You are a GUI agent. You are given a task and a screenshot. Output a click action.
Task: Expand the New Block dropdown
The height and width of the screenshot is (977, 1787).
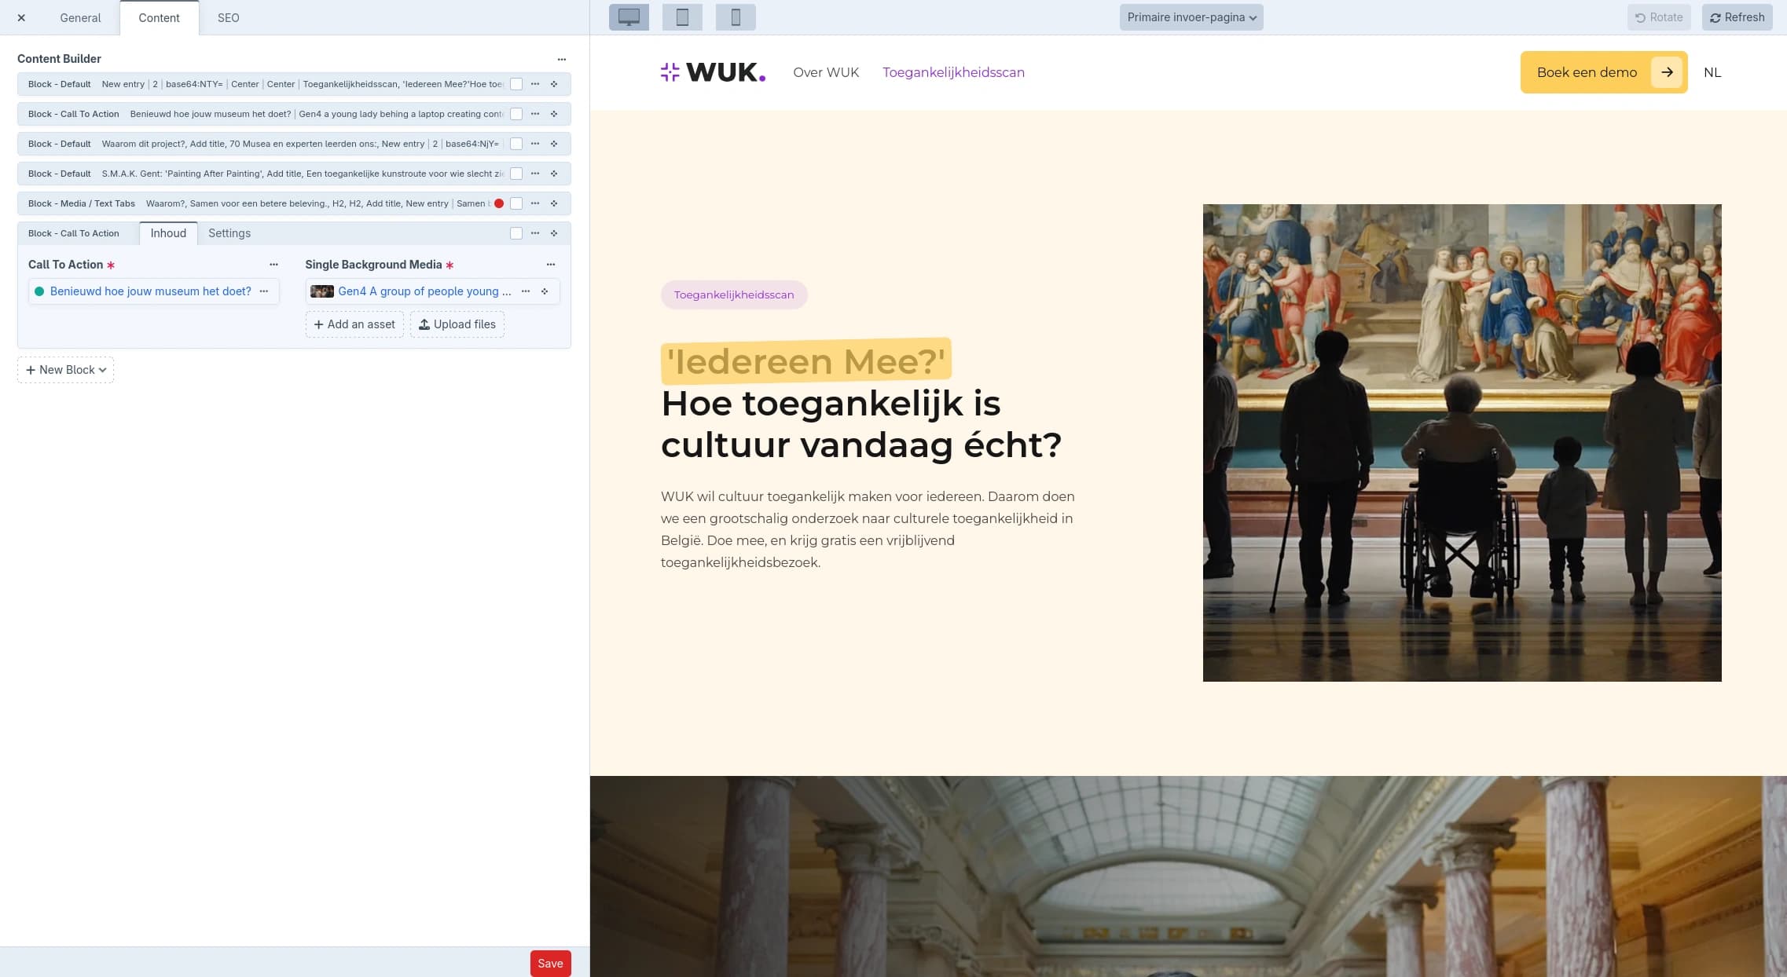click(x=65, y=369)
